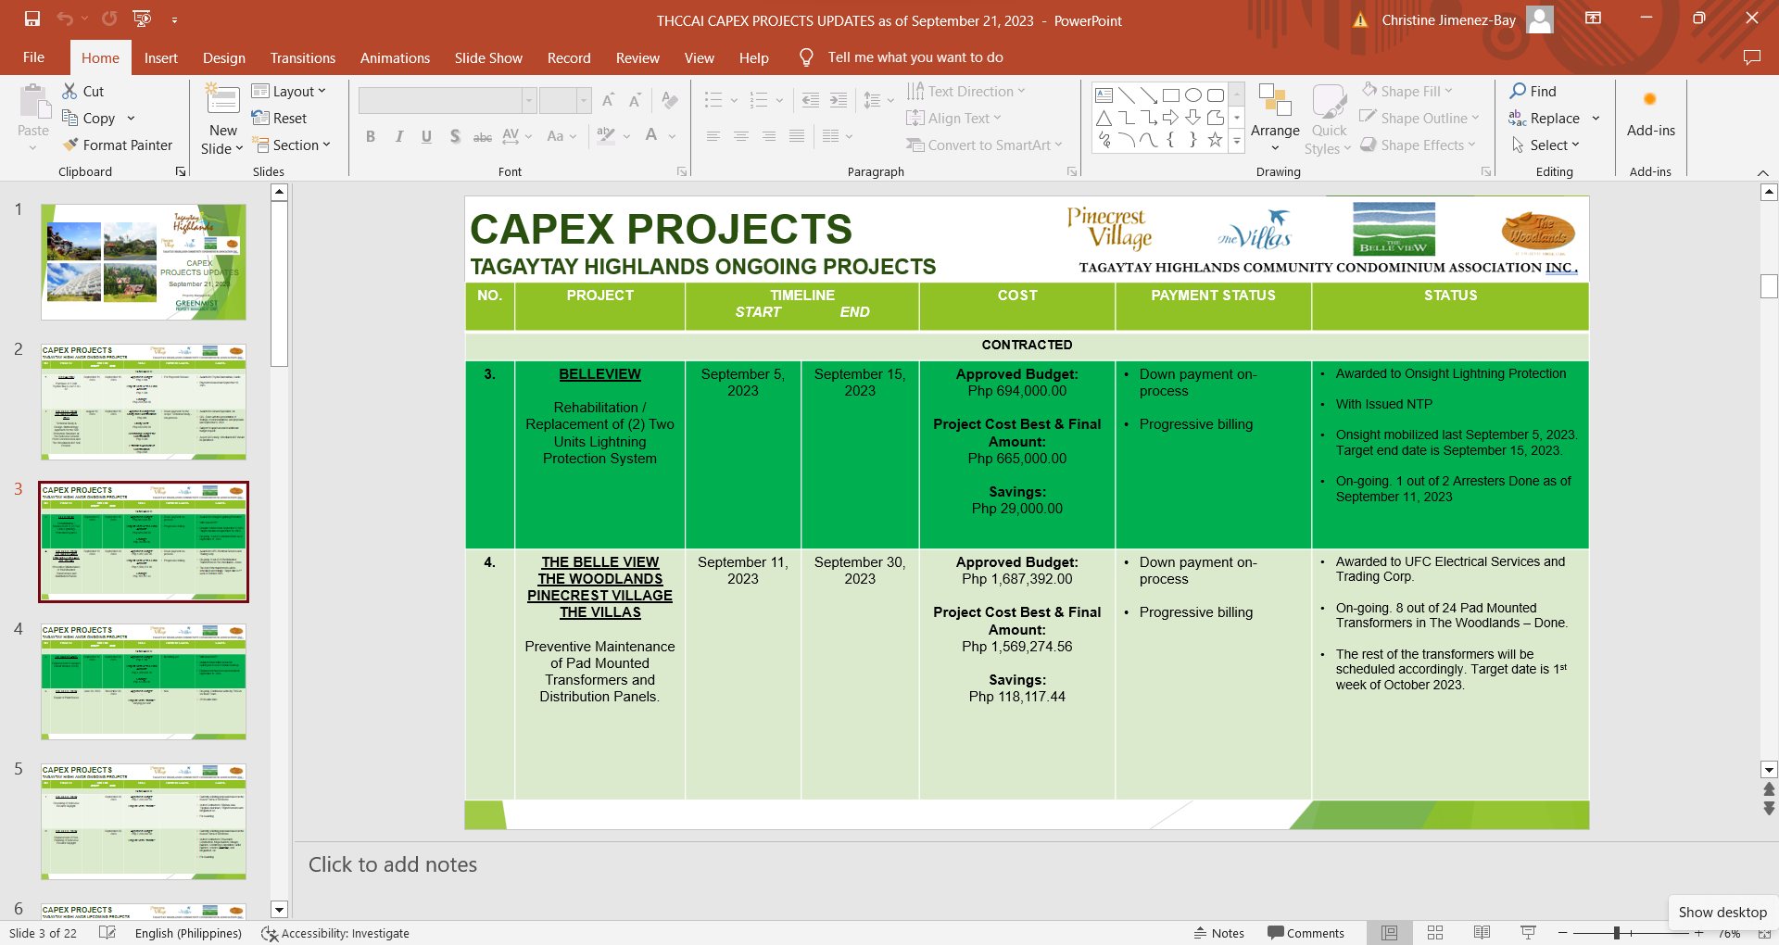Click the Undo arrow icon
The height and width of the screenshot is (945, 1779).
pyautogui.click(x=64, y=19)
